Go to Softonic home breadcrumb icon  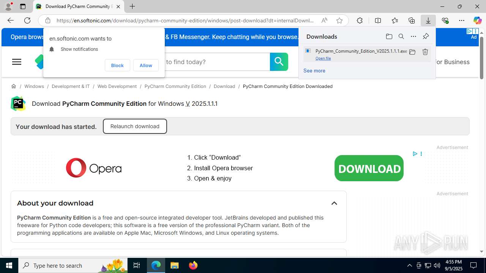click(14, 86)
